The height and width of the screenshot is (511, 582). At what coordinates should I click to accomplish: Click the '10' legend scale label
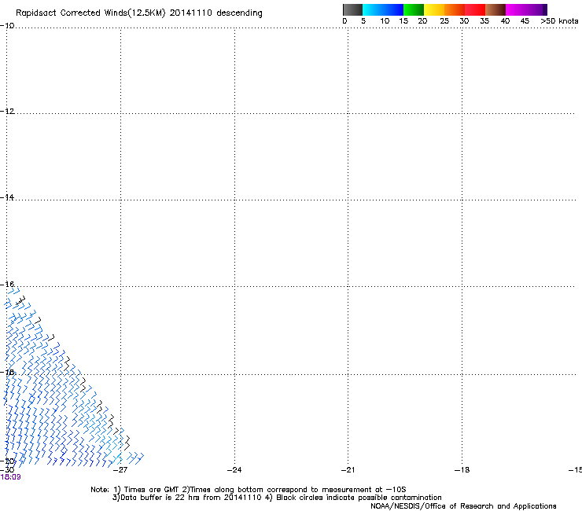pos(385,21)
